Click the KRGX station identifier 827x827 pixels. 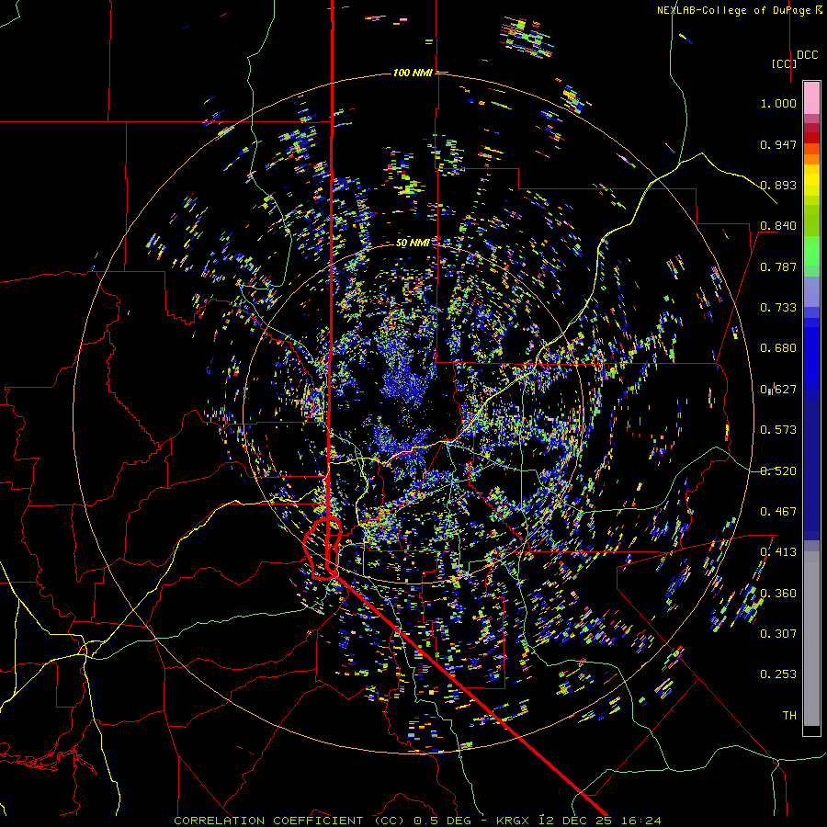[x=515, y=821]
